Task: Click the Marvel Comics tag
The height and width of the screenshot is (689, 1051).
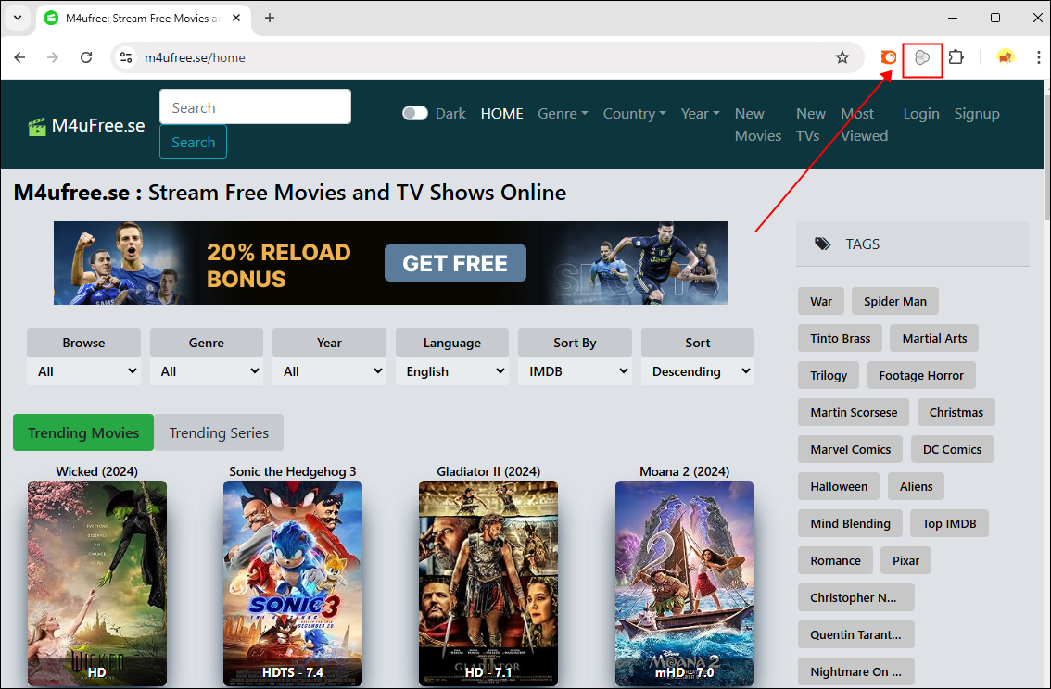Action: coord(850,449)
